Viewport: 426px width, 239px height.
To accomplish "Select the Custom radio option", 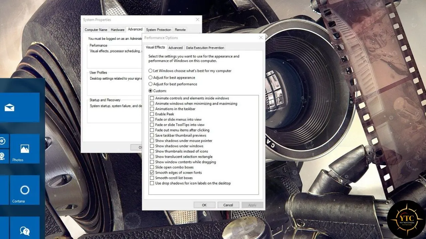I will click(150, 91).
